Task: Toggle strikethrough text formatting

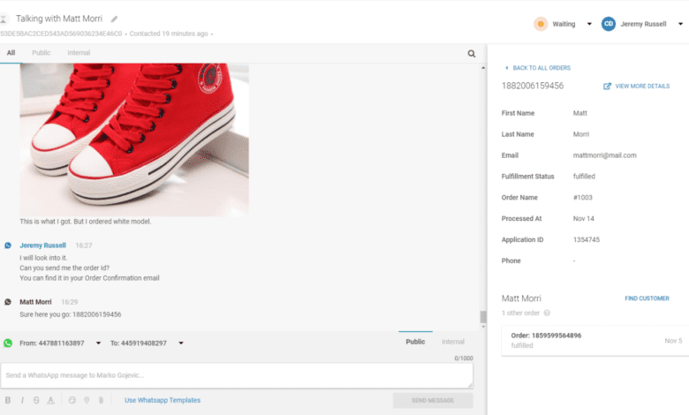Action: (x=36, y=400)
